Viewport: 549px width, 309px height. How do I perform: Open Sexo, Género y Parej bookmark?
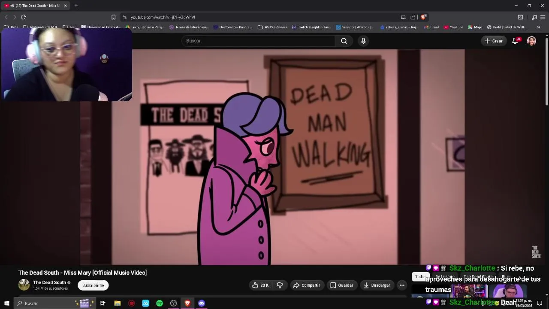click(145, 27)
